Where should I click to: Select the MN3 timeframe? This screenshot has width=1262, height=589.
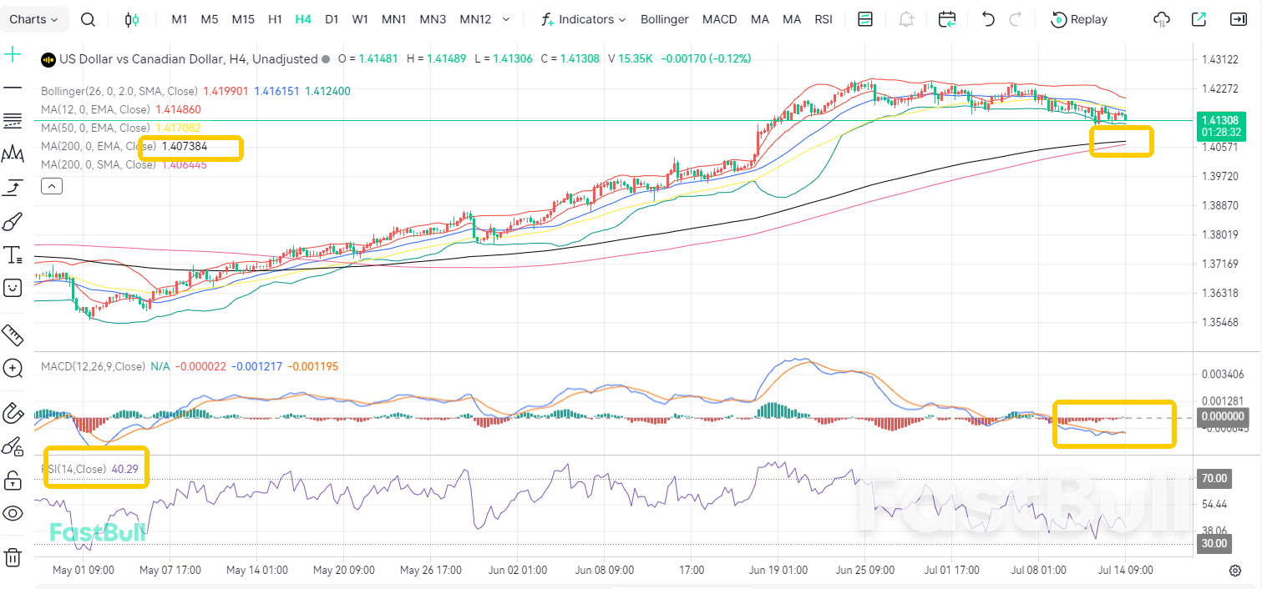pos(433,19)
